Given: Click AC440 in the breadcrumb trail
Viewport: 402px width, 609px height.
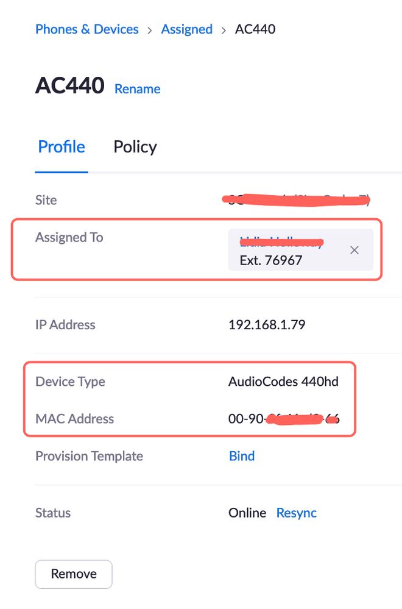Looking at the screenshot, I should (x=255, y=29).
